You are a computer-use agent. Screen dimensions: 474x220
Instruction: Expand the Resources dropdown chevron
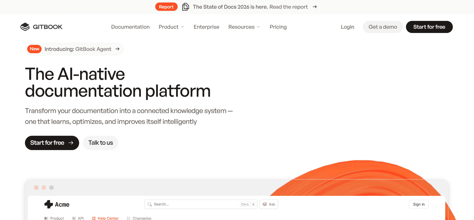click(x=258, y=27)
